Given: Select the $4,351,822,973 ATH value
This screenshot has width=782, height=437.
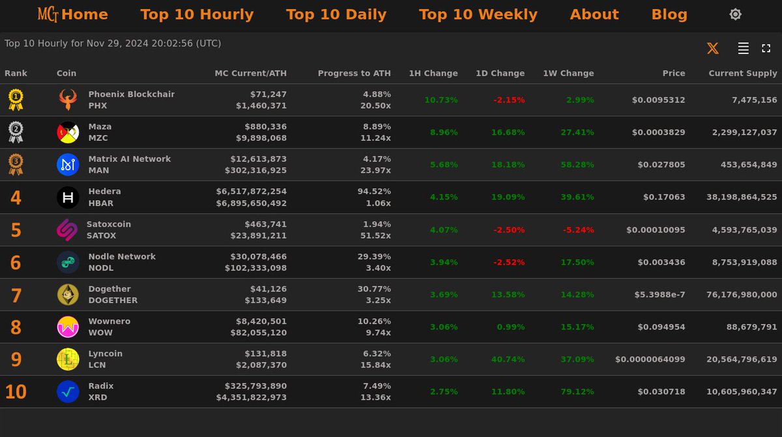Looking at the screenshot, I should click(x=252, y=397).
